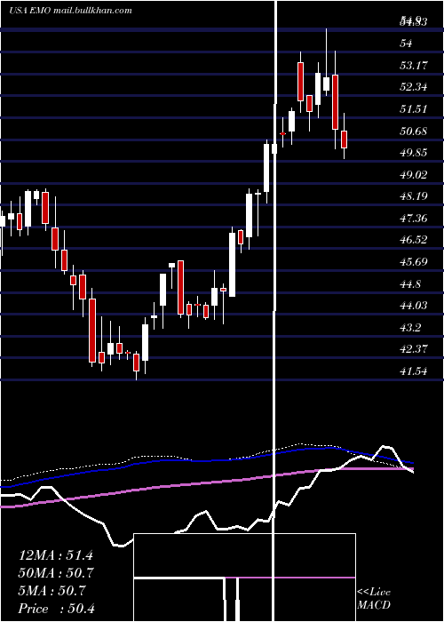Click the 47.36 price axis label
444x622 pixels.
(414, 219)
